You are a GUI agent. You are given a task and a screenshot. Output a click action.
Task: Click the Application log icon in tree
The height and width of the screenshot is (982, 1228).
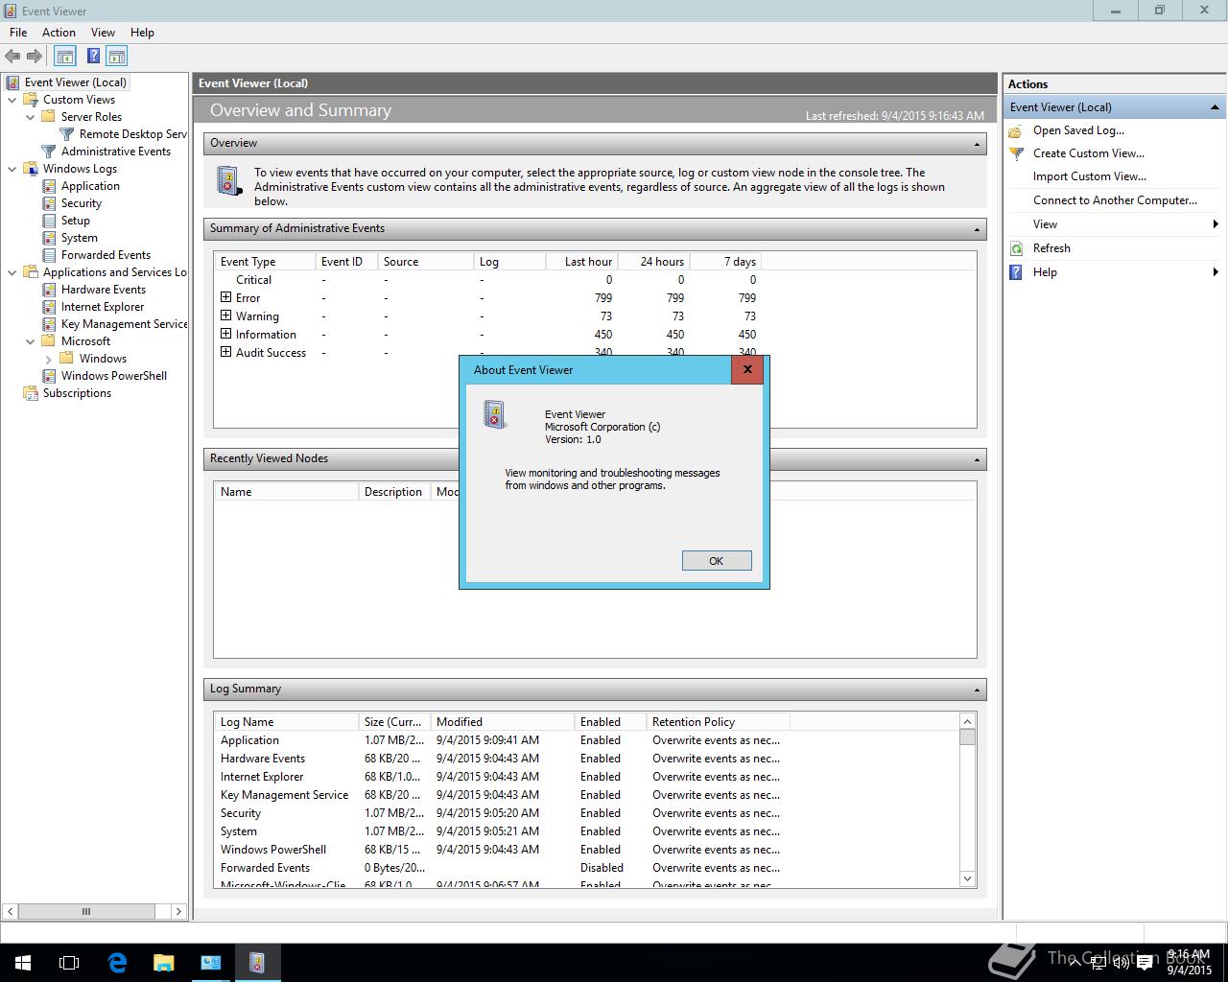click(x=49, y=186)
